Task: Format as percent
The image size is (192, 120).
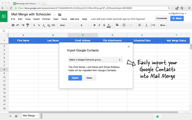Action: pos(39,25)
